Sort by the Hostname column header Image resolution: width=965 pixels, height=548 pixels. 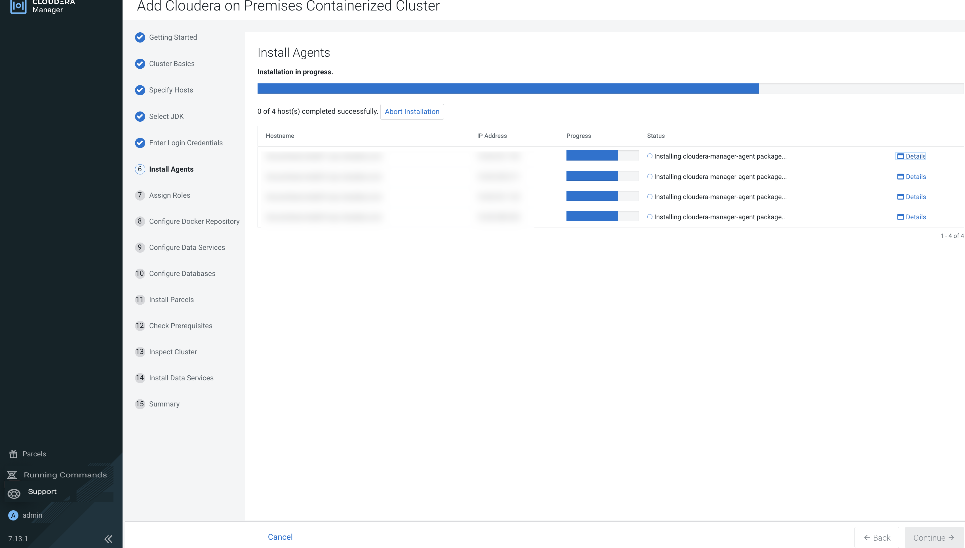pos(280,136)
